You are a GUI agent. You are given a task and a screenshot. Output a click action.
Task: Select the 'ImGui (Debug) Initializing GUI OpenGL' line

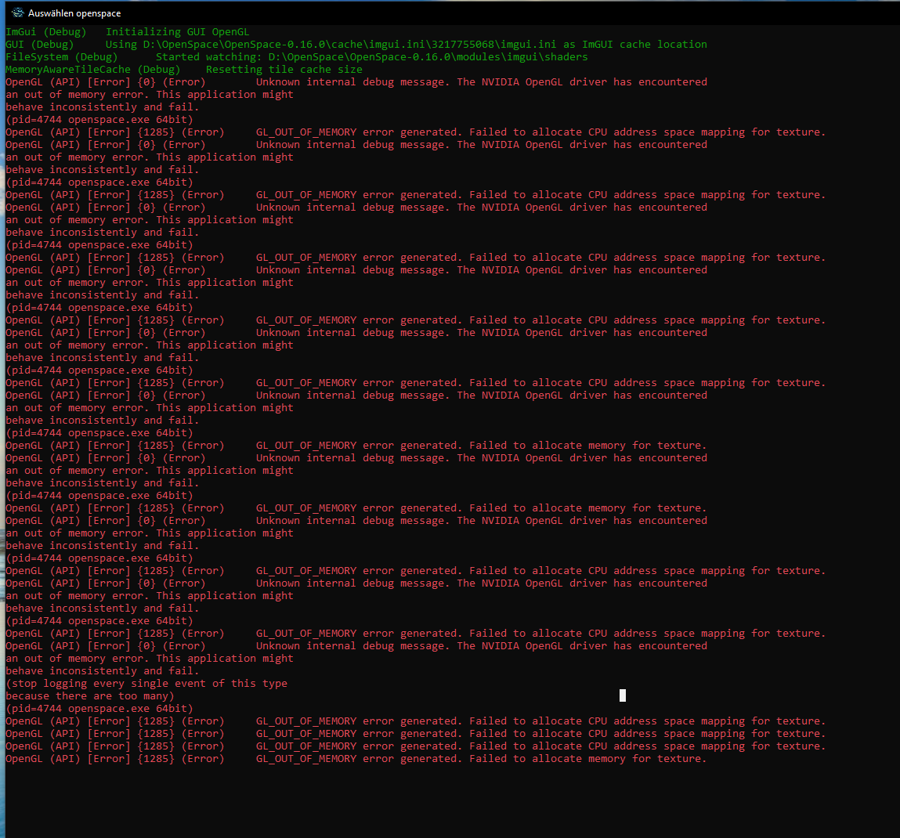[x=128, y=32]
